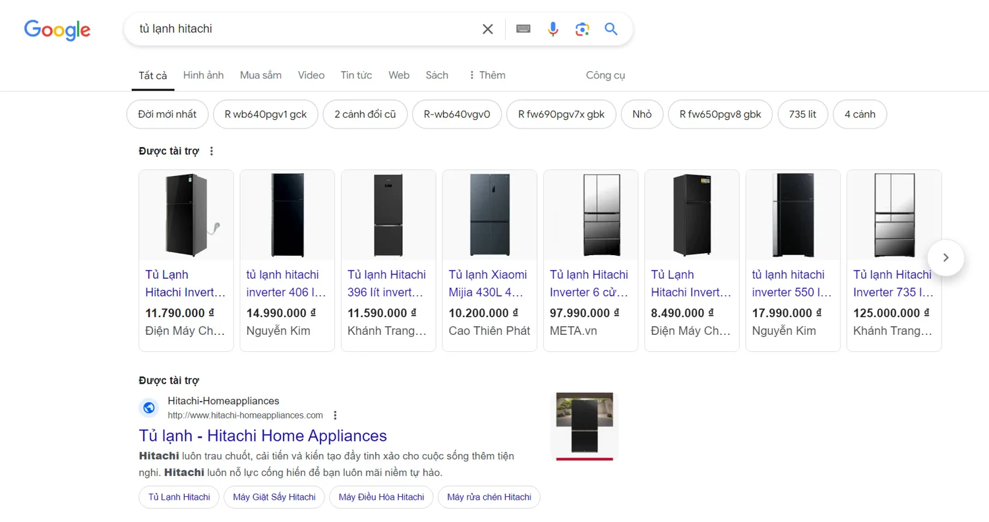
Task: Switch to the Video tab
Action: point(311,75)
